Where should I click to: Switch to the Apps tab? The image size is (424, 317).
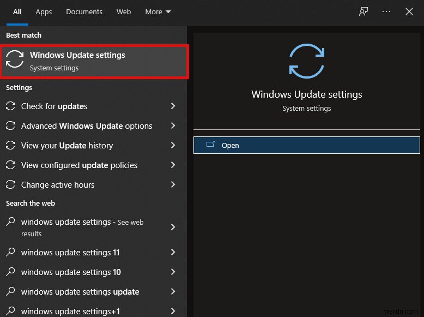[44, 12]
